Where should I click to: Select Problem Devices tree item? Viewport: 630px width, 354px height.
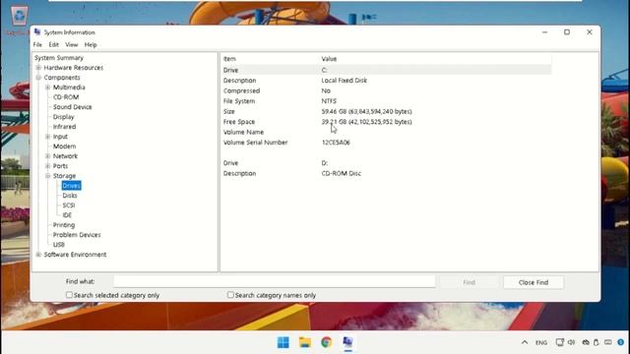pos(77,235)
